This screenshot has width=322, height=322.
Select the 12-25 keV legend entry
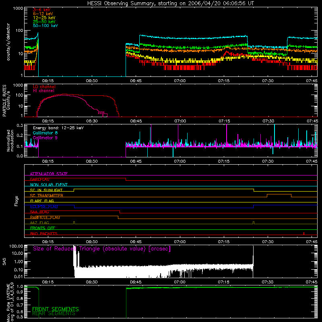coord(44,18)
